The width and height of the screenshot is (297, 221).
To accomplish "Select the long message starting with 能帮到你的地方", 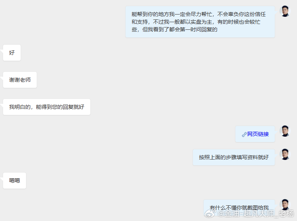I will click(200, 22).
